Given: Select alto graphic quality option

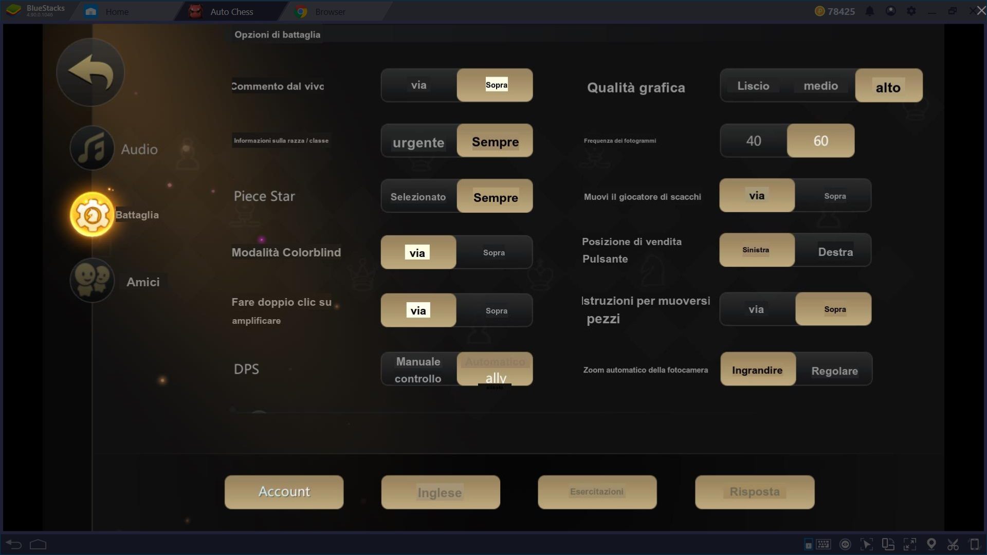Looking at the screenshot, I should pyautogui.click(x=889, y=85).
